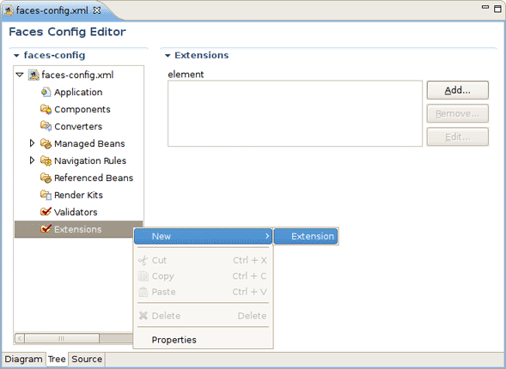Select the Navigation Rules tree item
This screenshot has height=369, width=506.
90,160
